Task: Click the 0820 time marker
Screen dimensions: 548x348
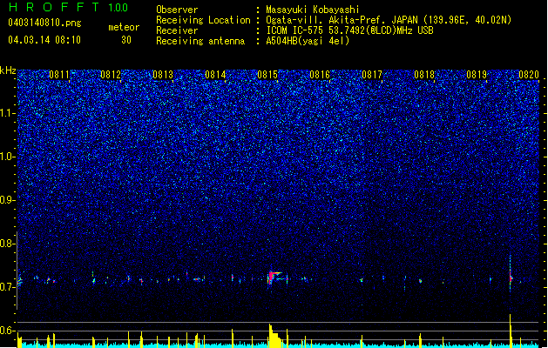Action: coord(529,75)
